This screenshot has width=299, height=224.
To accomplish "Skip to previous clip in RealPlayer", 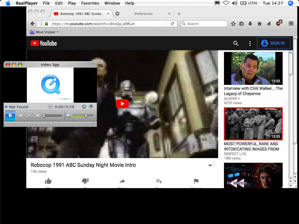I will [x=21, y=116].
